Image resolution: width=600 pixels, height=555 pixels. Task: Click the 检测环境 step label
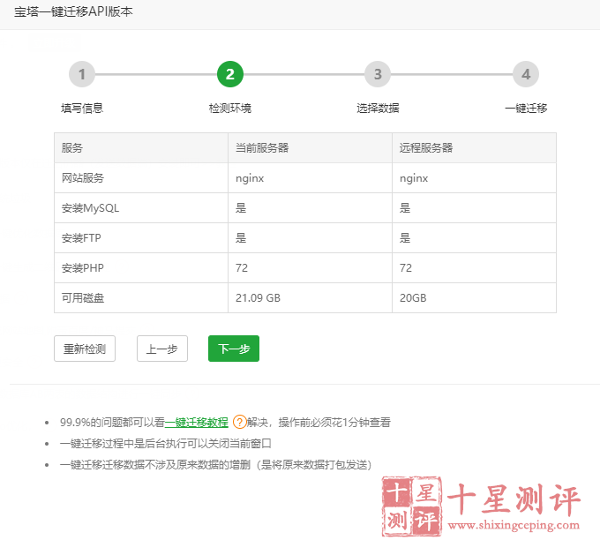pos(229,109)
